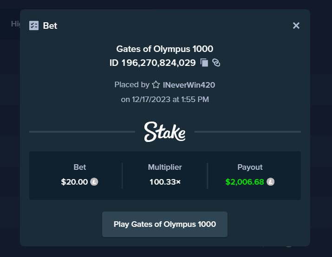
Task: Click the Bet heading in dialog header
Action: (x=50, y=26)
